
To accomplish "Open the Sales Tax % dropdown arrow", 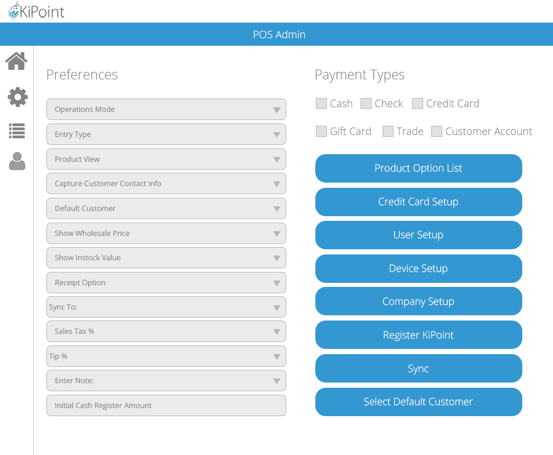I will (276, 332).
